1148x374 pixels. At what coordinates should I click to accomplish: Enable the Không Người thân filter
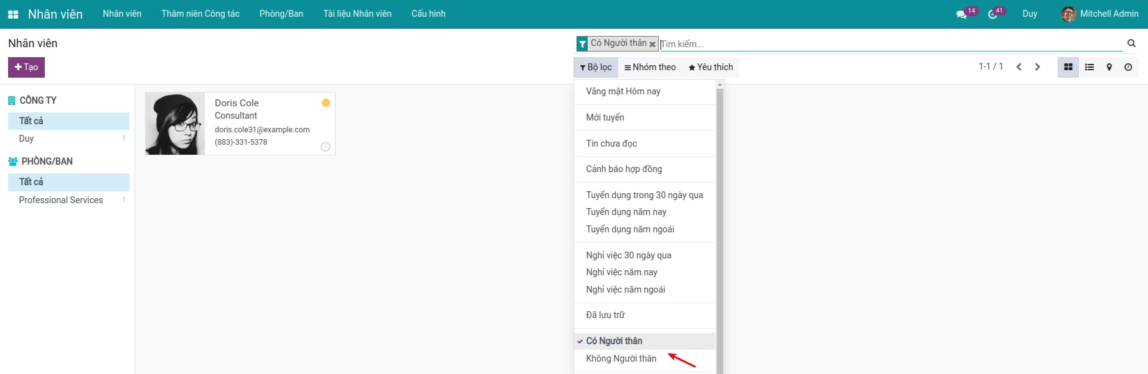click(x=621, y=358)
